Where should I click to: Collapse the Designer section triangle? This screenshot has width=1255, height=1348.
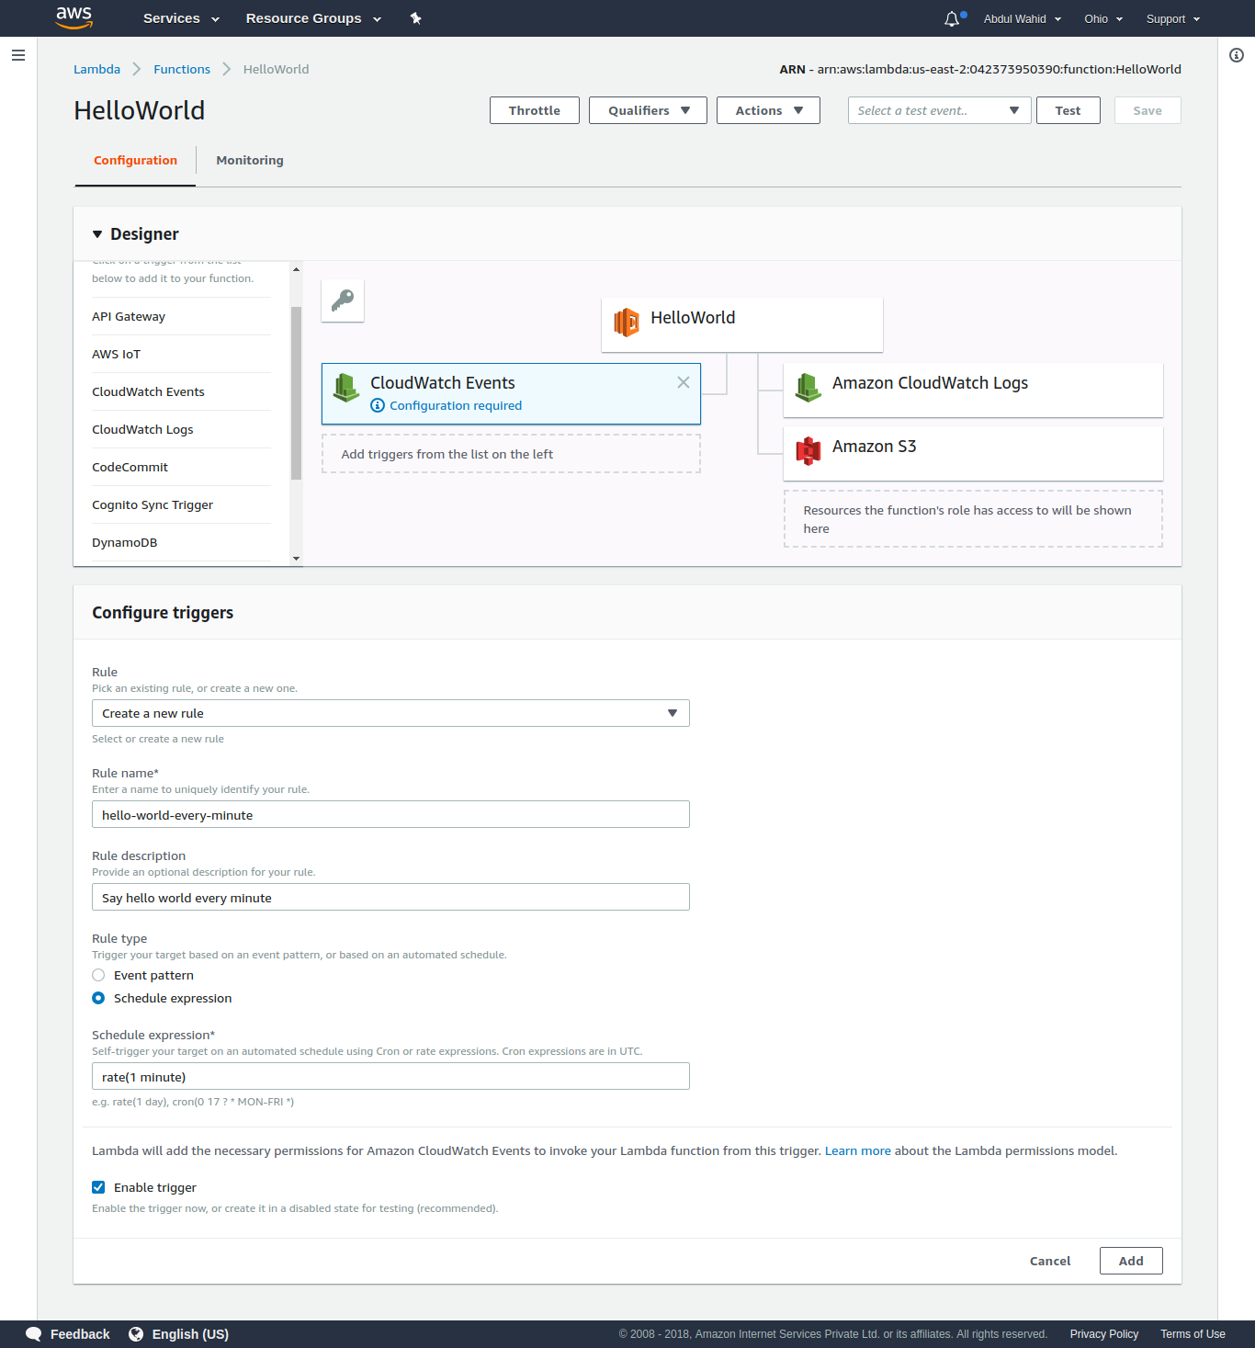[97, 234]
